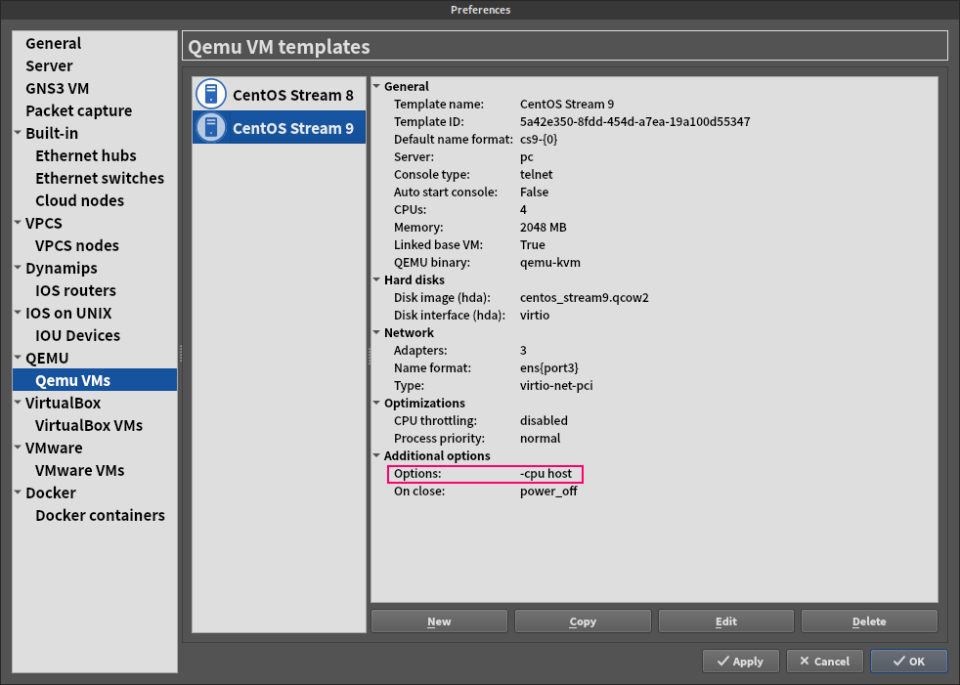
Task: Collapse the "Hard disks" group
Action: pyautogui.click(x=375, y=279)
